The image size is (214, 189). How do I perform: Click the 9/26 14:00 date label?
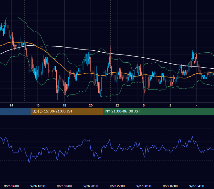tap(11, 186)
